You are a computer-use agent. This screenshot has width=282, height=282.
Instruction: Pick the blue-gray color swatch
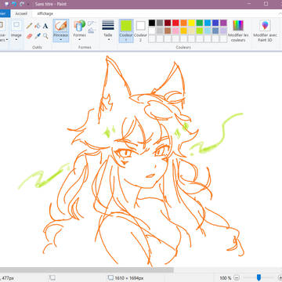coord(215,31)
